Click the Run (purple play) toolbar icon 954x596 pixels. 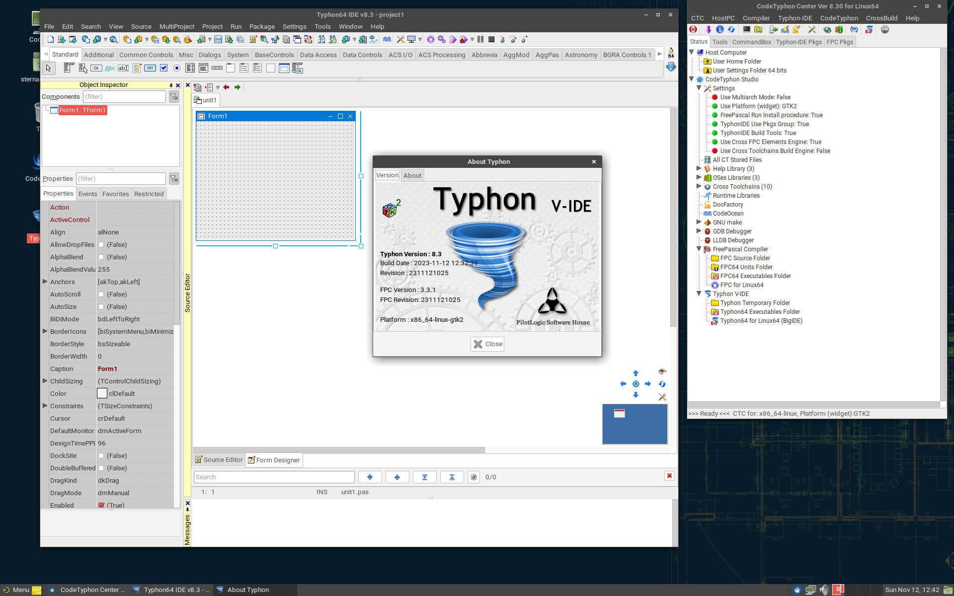[x=453, y=39]
